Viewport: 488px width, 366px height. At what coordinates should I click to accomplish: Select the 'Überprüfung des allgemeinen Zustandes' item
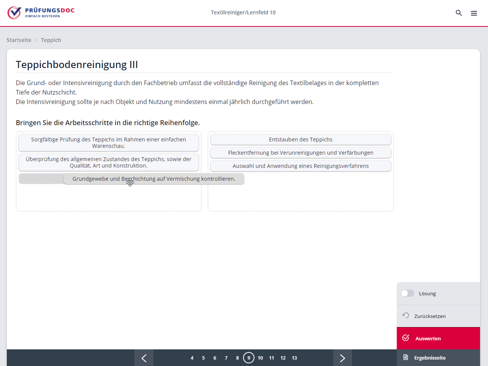[x=108, y=162]
